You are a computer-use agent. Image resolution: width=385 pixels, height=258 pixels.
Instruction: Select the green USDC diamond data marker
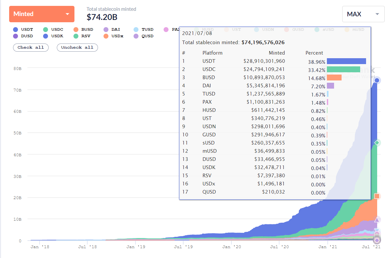click(377, 143)
